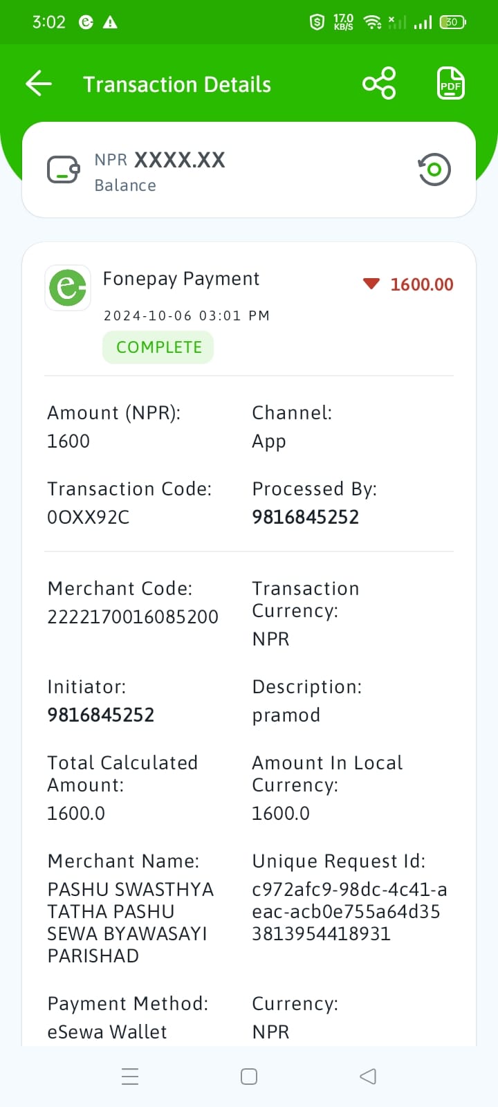Go back using the arrow icon

point(39,84)
